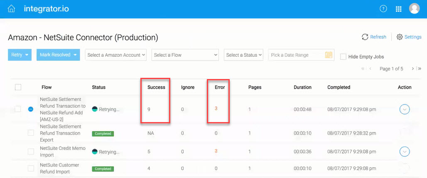Click the Retrying status icon for Credit Memo Import
This screenshot has width=427, height=178.
point(94,152)
